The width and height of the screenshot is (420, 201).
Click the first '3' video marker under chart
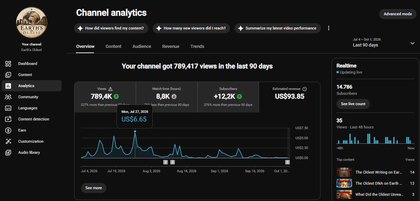166,162
